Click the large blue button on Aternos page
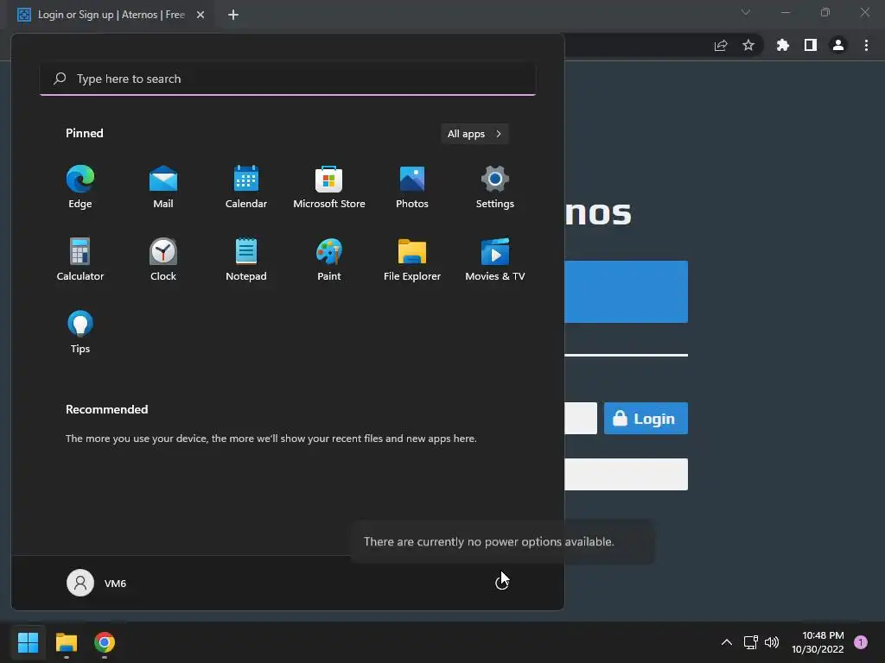Viewport: 885px width, 663px height. (626, 292)
